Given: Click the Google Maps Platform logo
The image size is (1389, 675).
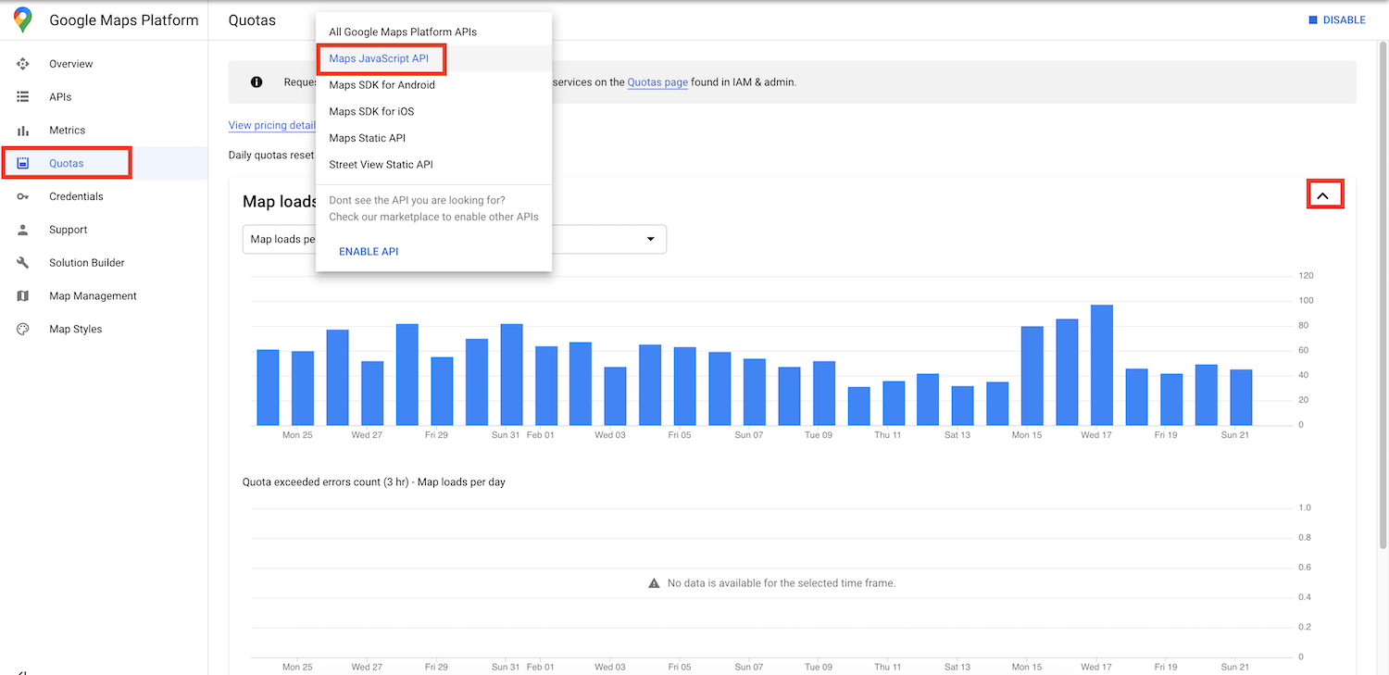Looking at the screenshot, I should [x=20, y=19].
